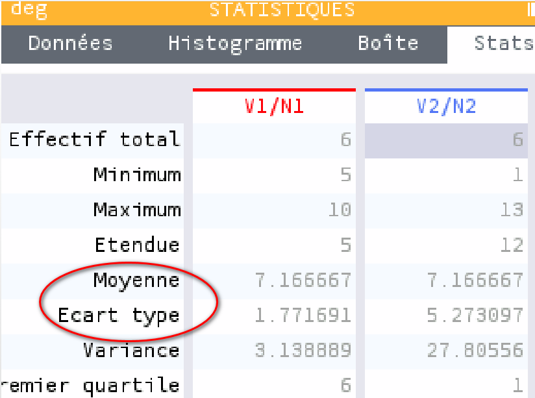Screen dimensions: 535x398
Task: Click the deg angle indicator
Action: pyautogui.click(x=29, y=9)
